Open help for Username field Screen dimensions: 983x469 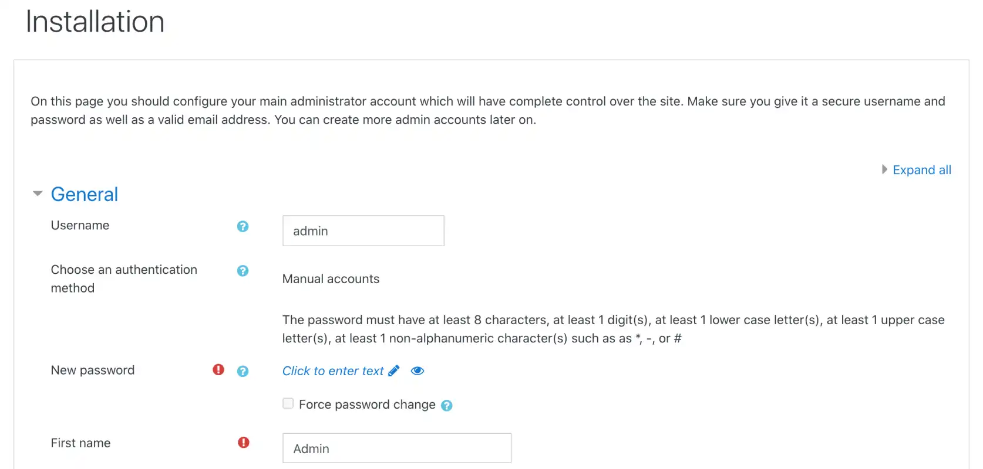point(243,226)
